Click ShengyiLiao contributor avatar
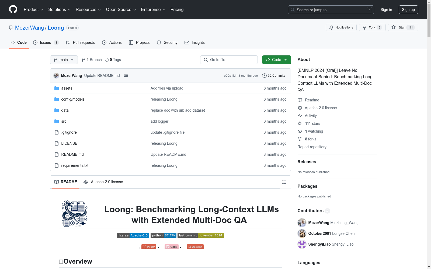 (302, 244)
